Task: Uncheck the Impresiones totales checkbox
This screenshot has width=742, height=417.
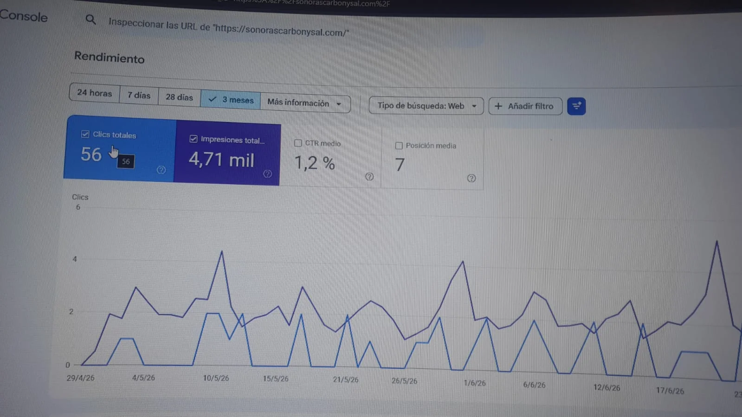Action: click(x=194, y=139)
